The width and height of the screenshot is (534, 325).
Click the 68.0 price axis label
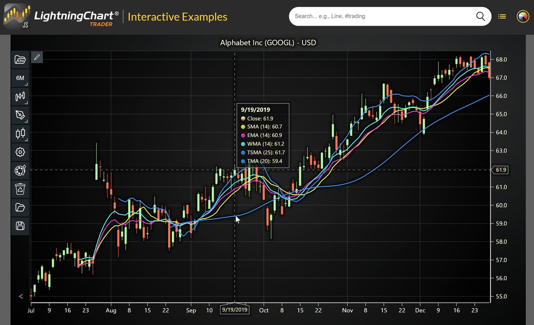[x=501, y=59]
